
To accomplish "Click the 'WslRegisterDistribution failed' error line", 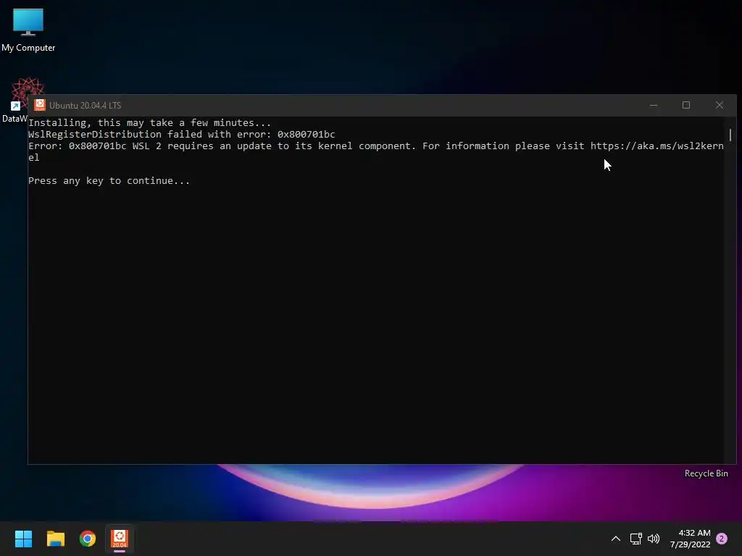I will tap(182, 134).
